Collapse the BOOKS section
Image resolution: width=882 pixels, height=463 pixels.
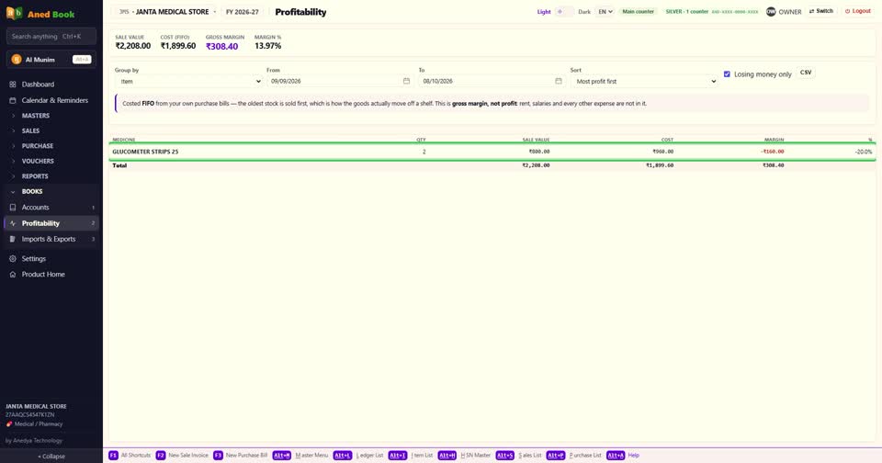[x=32, y=191]
